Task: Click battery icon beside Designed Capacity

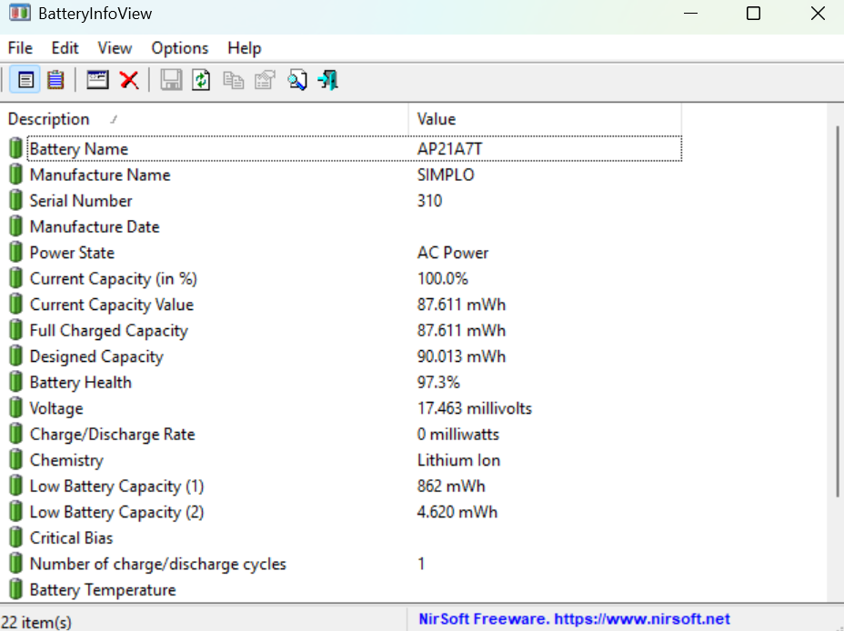Action: click(x=15, y=356)
